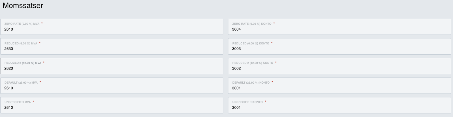
Task: Click the Unspecified Konto label text
Action: tap(247, 102)
